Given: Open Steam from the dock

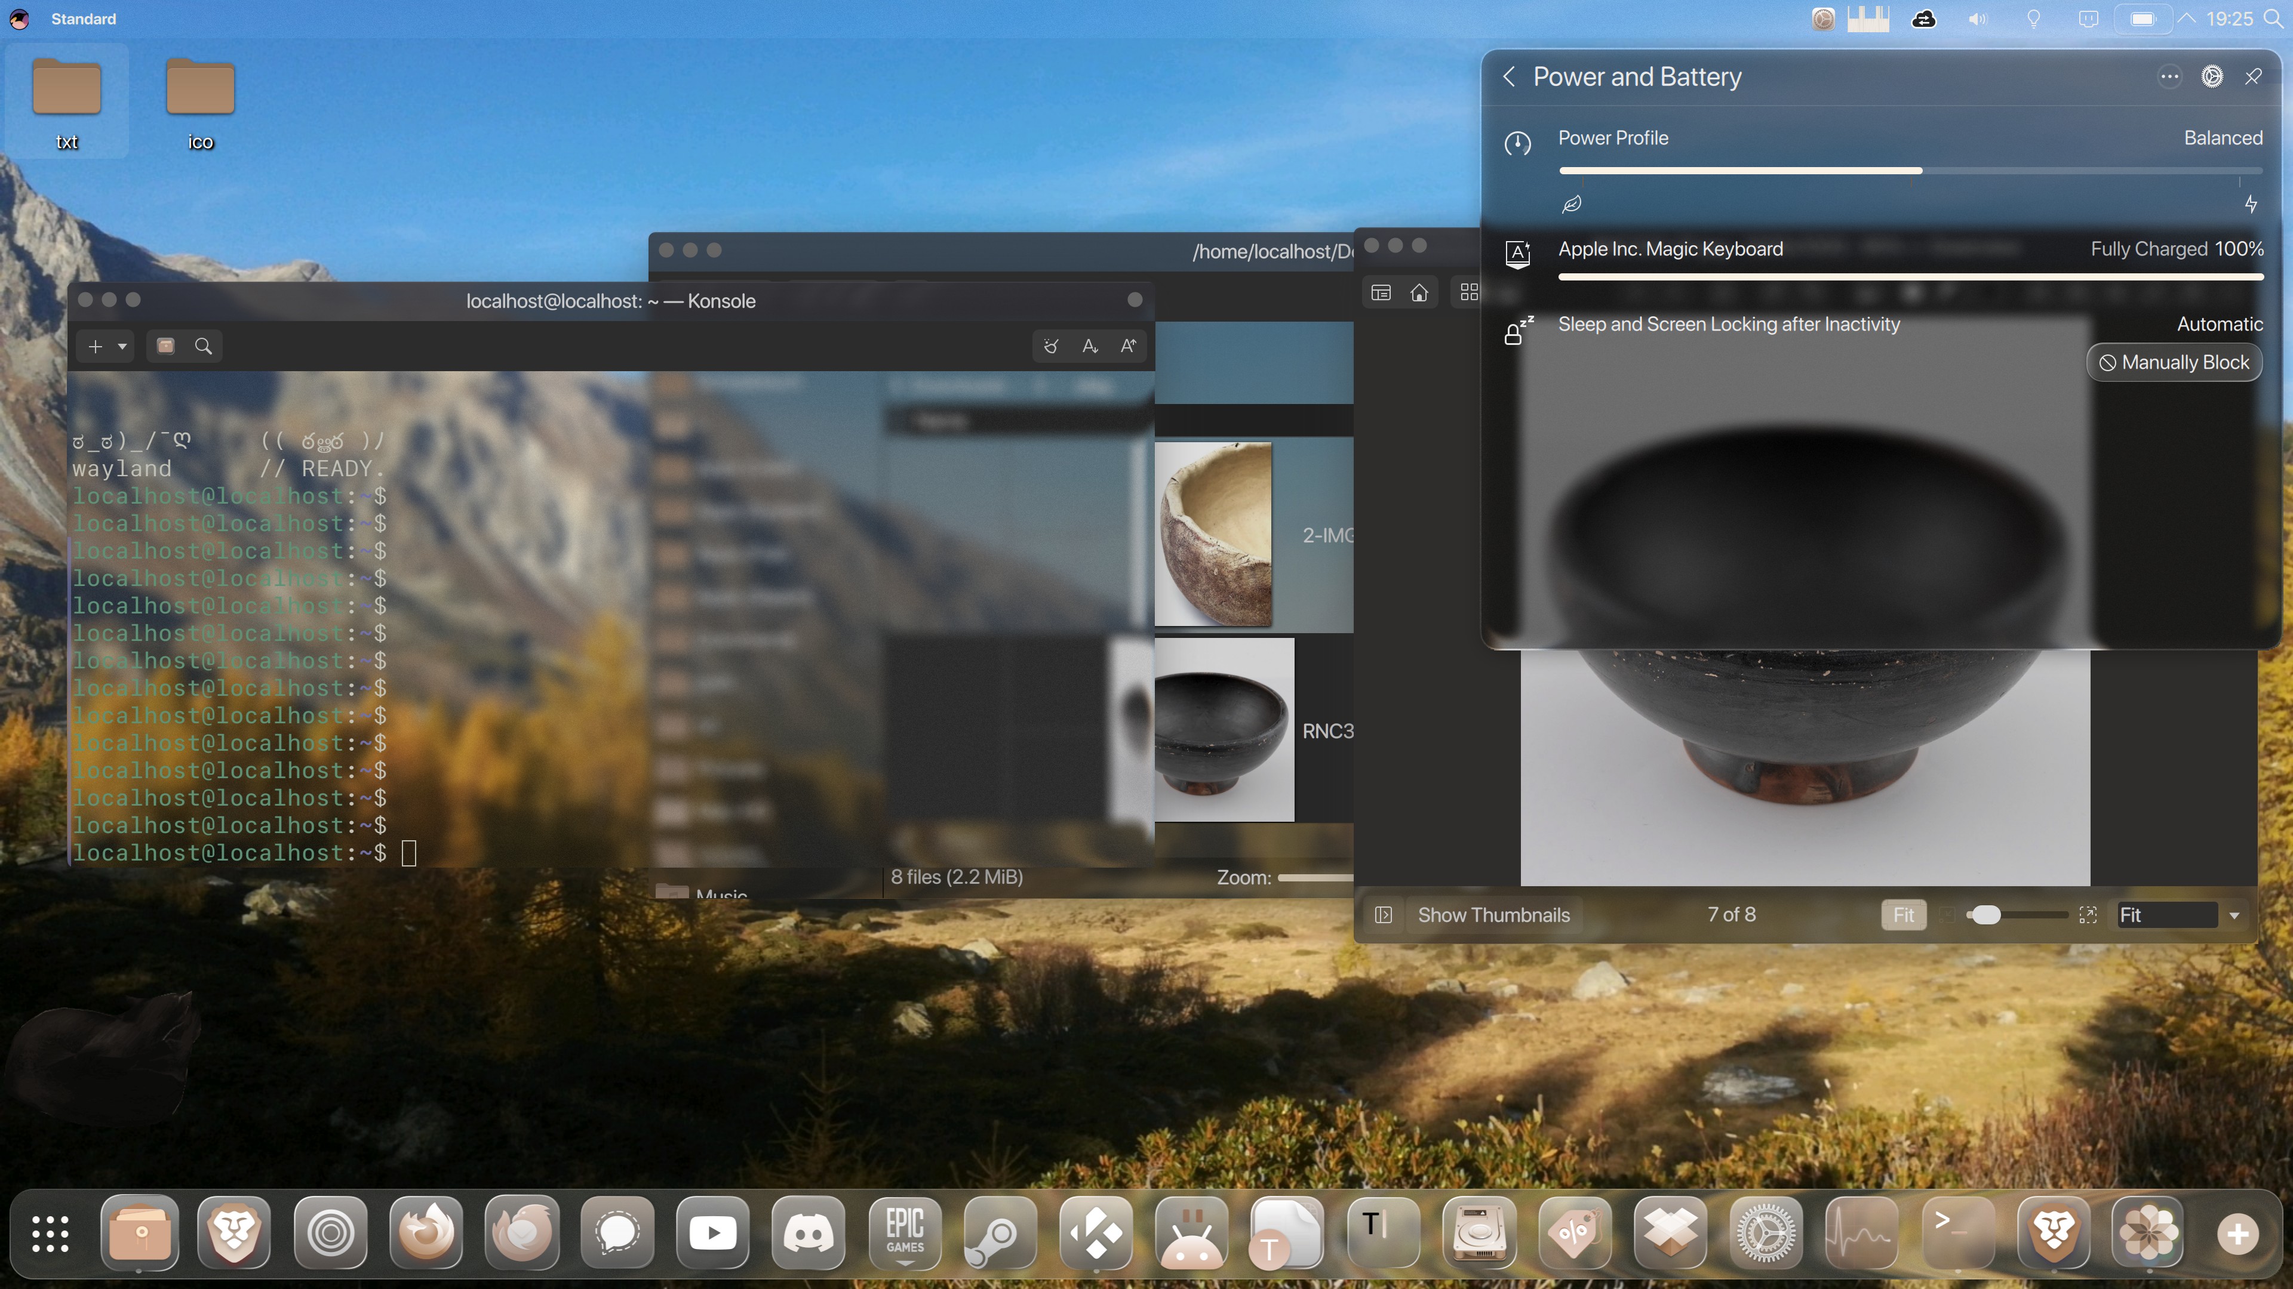Looking at the screenshot, I should [x=1000, y=1233].
